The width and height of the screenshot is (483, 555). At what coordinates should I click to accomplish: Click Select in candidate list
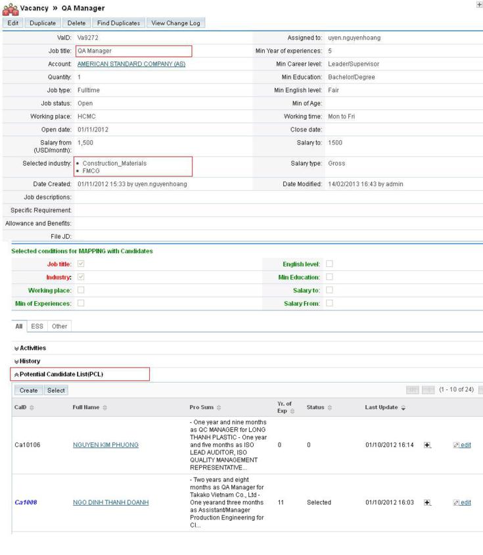pyautogui.click(x=56, y=391)
